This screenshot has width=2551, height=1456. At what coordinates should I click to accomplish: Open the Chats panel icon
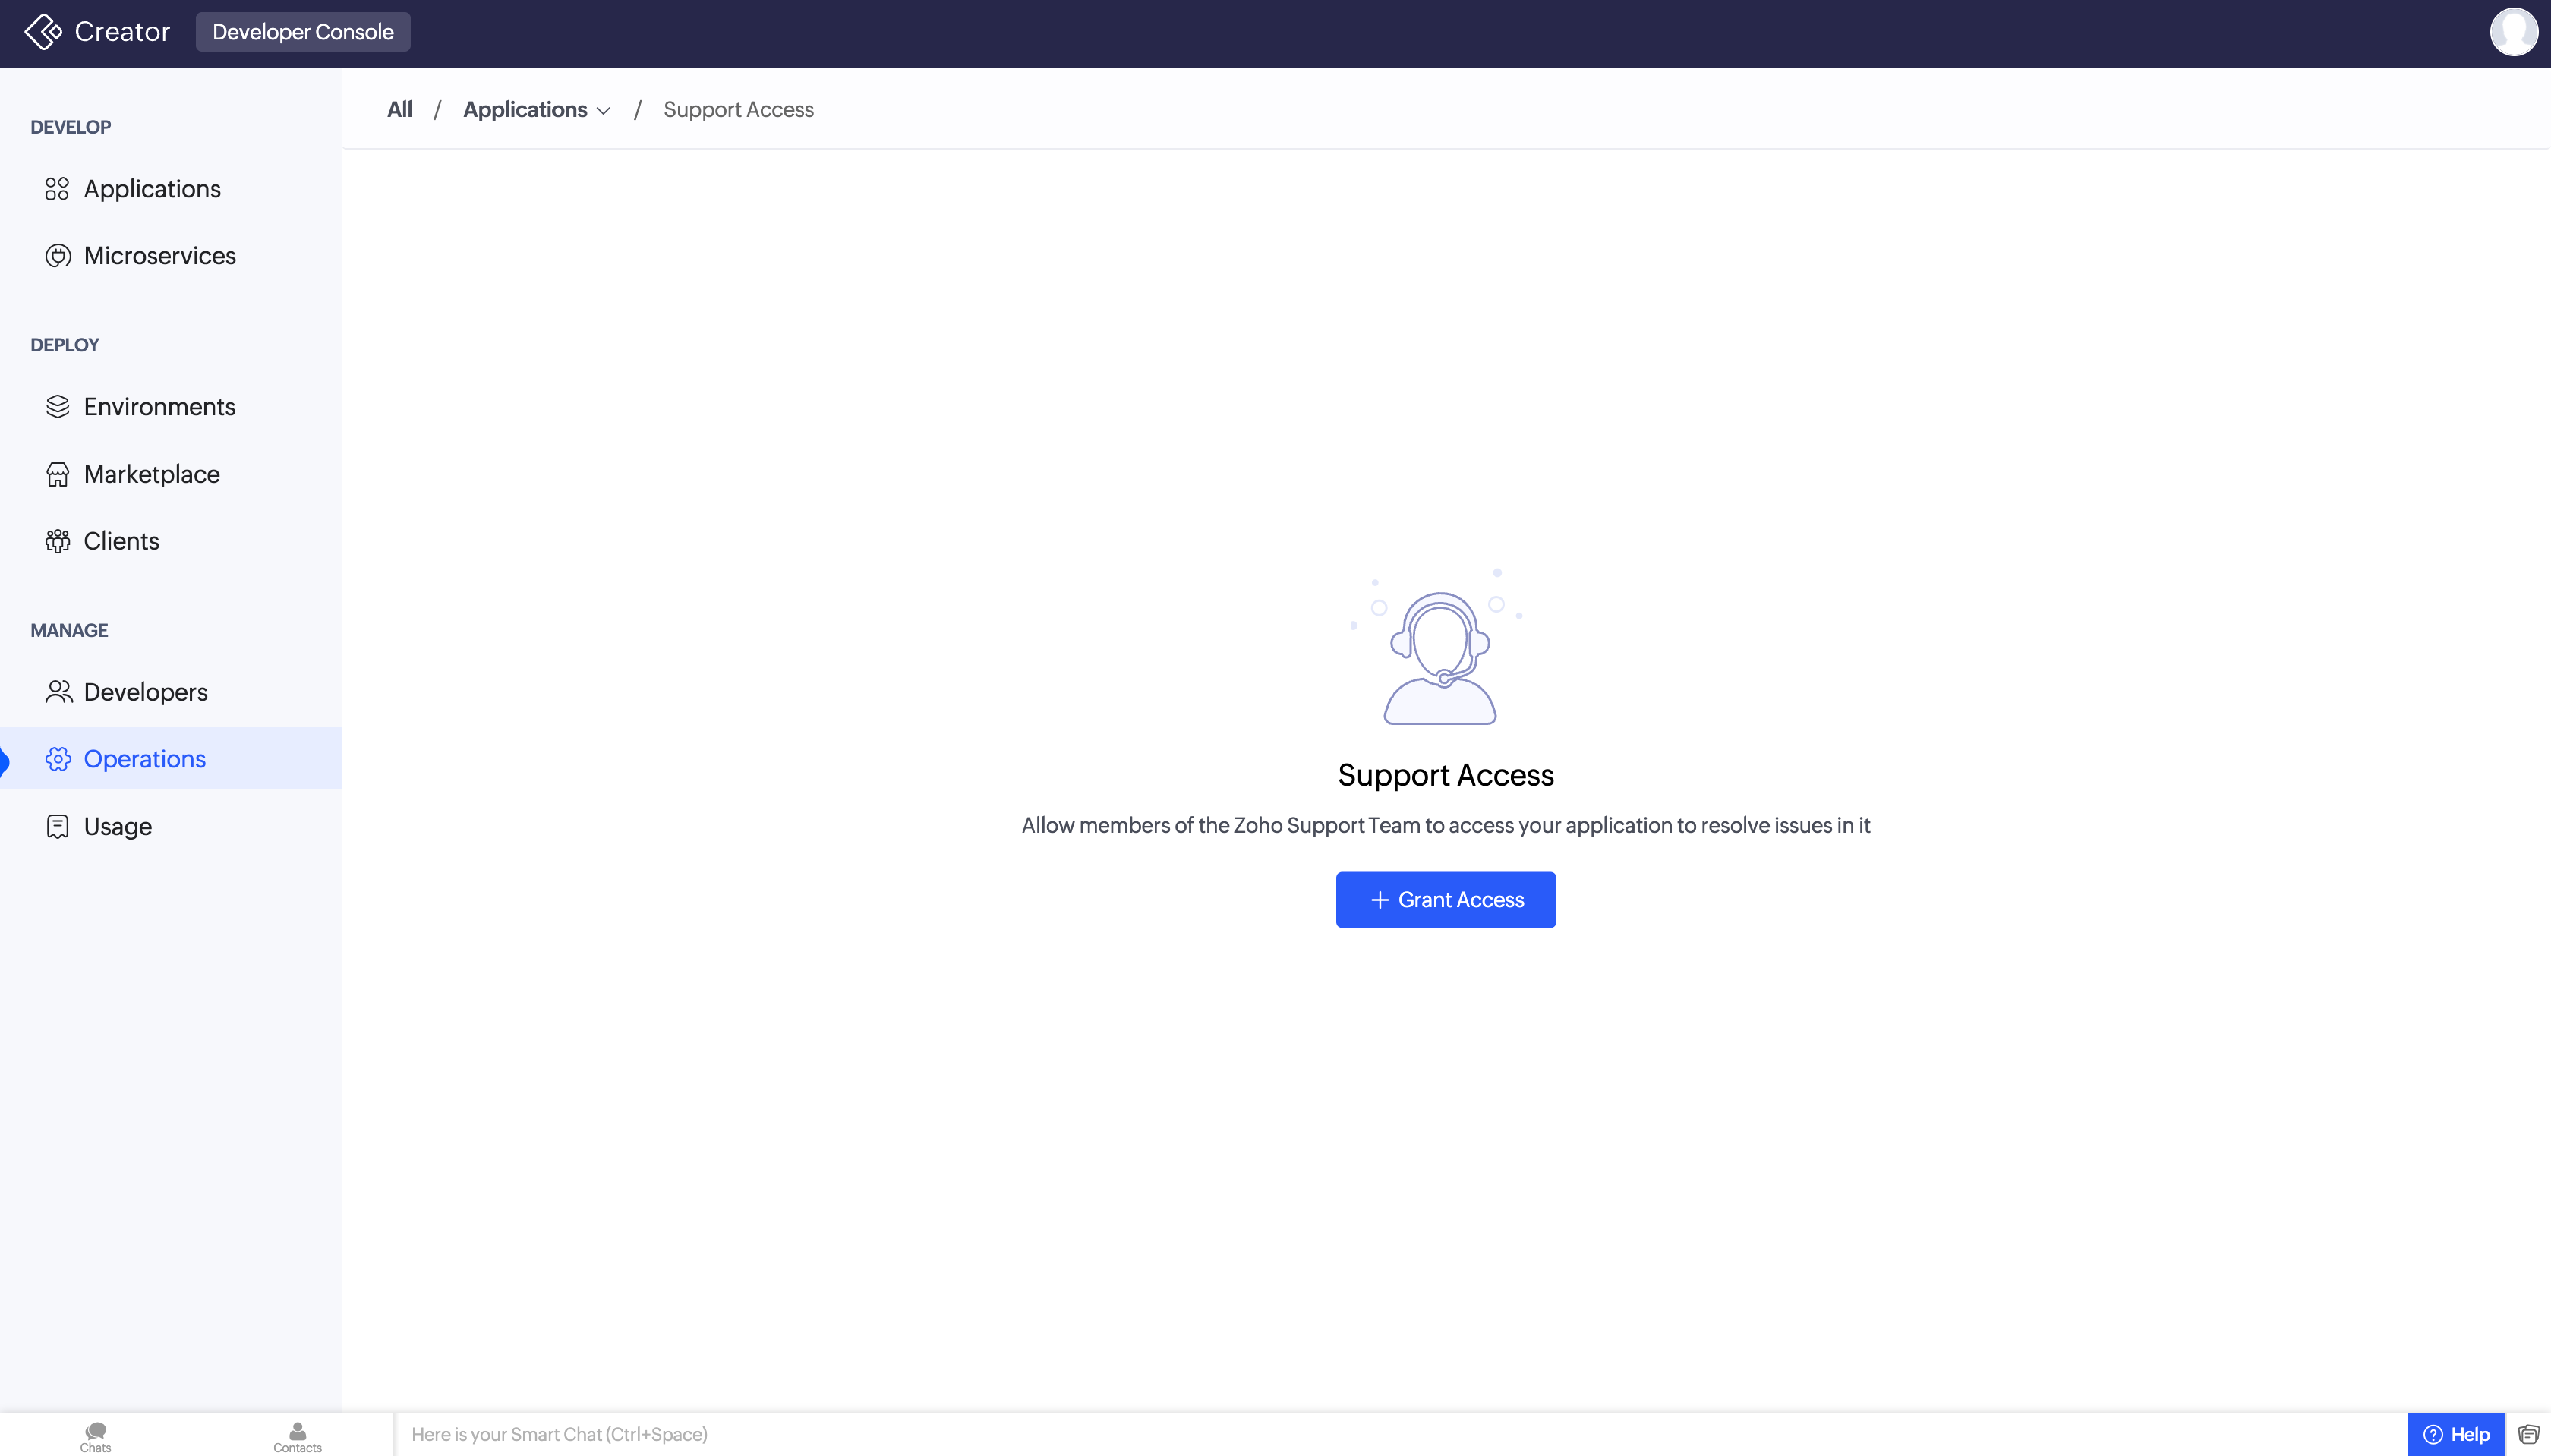point(96,1435)
